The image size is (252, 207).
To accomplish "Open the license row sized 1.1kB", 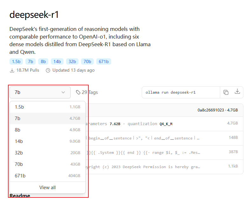I will tap(164, 167).
